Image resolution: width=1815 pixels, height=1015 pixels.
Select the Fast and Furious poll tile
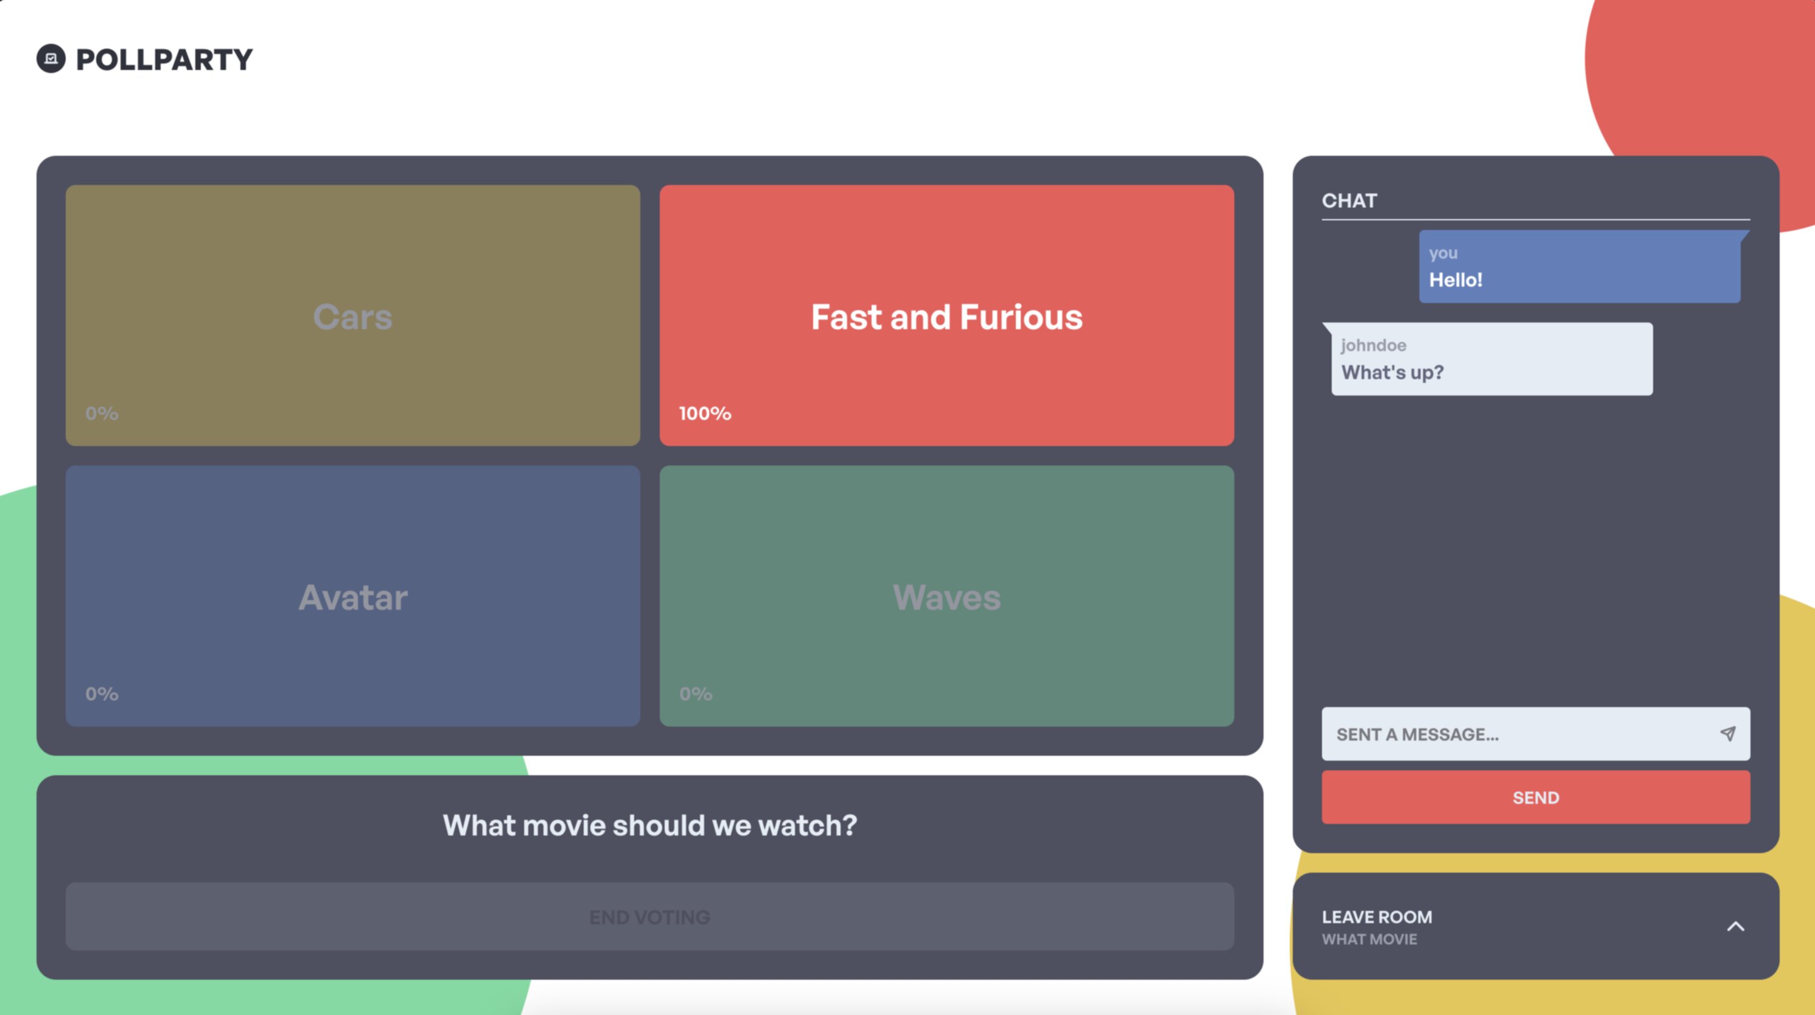coord(946,316)
